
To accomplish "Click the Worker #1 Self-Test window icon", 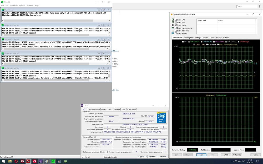I will [3, 25].
